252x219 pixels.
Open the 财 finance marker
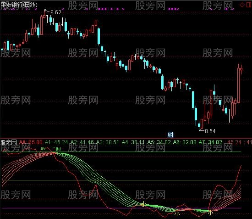click(170, 135)
